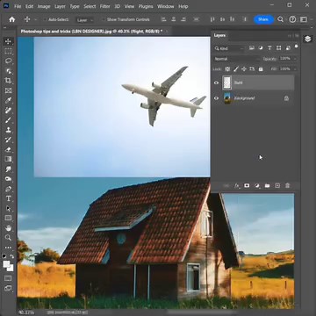Select the Eraser tool

[x=8, y=149]
